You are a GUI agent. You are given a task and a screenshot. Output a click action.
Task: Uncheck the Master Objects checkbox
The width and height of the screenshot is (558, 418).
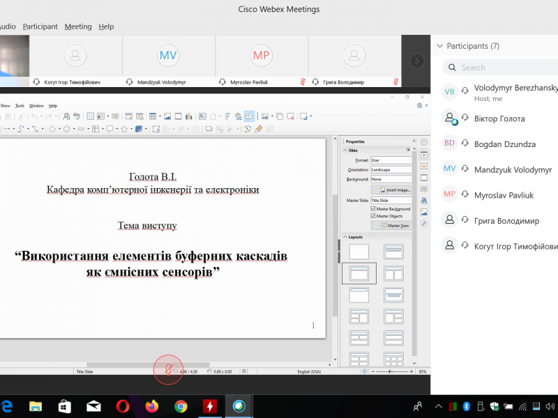[x=374, y=216]
